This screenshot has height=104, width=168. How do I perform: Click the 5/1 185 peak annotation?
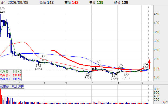tap(44, 58)
